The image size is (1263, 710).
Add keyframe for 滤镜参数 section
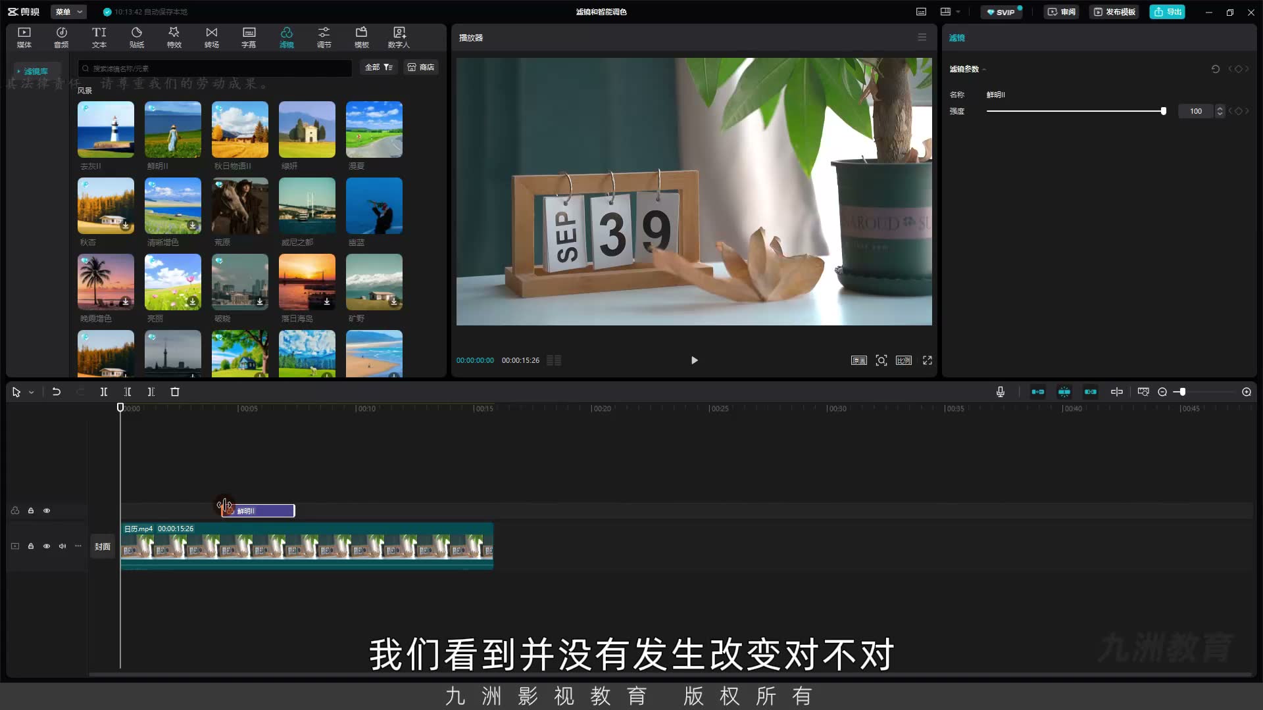click(1239, 69)
